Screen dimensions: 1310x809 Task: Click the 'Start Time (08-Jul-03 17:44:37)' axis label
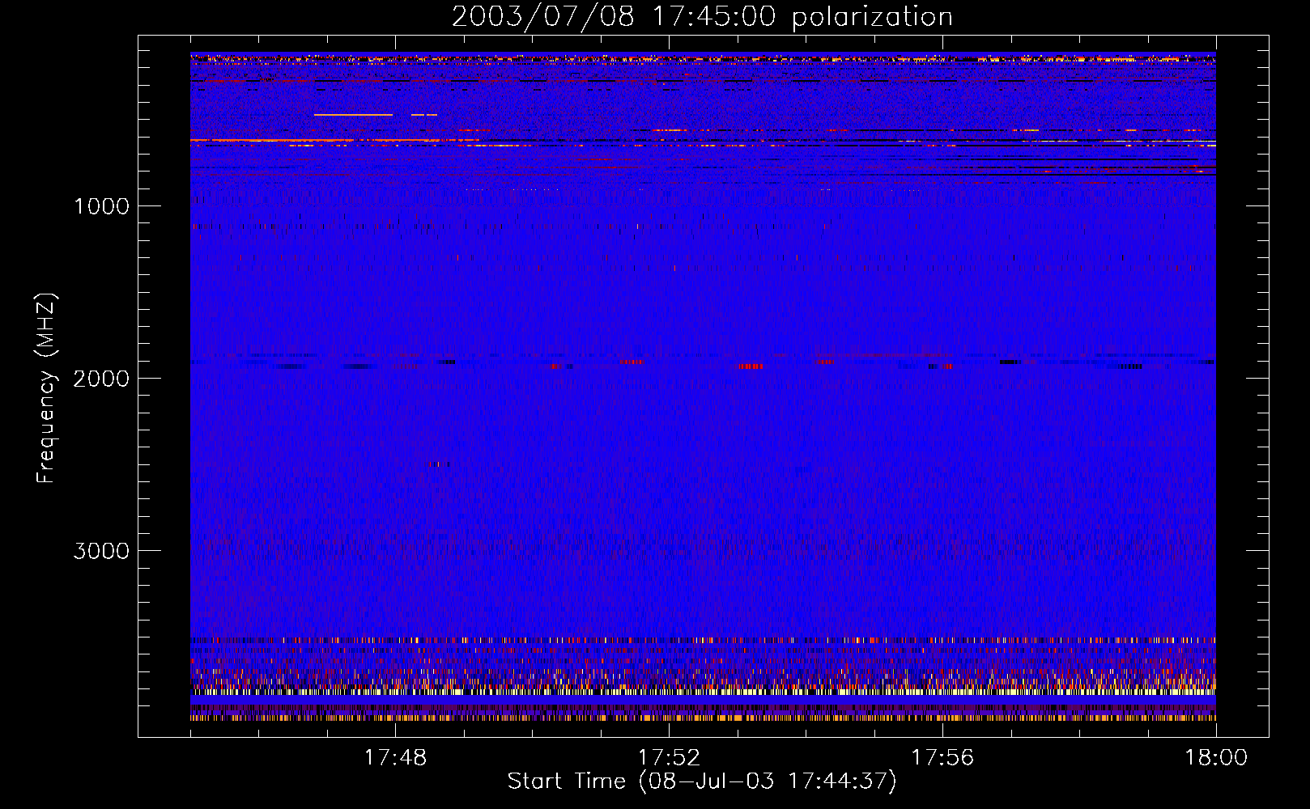click(702, 781)
